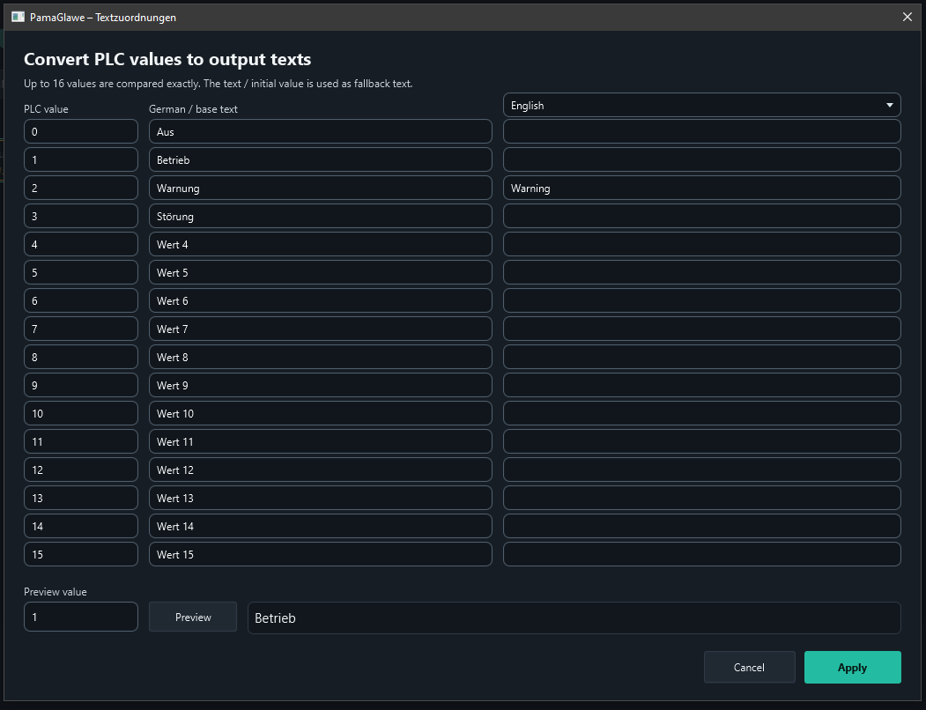Click the PLC value field containing 11
926x710 pixels.
coord(81,441)
